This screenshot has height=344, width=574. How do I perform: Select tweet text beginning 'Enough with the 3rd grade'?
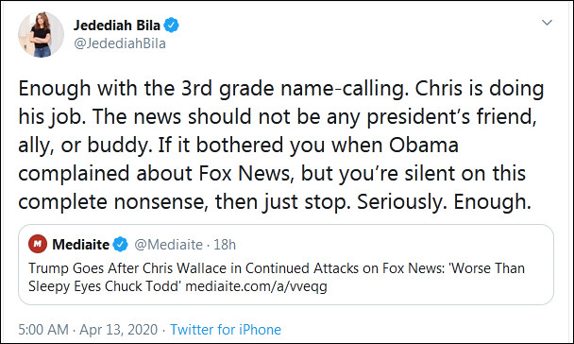click(x=281, y=146)
